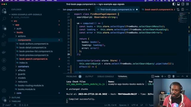Image resolution: width=191 pixels, height=107 pixels.
Task: Add a new terminal with plus icon
Action: coord(162,76)
